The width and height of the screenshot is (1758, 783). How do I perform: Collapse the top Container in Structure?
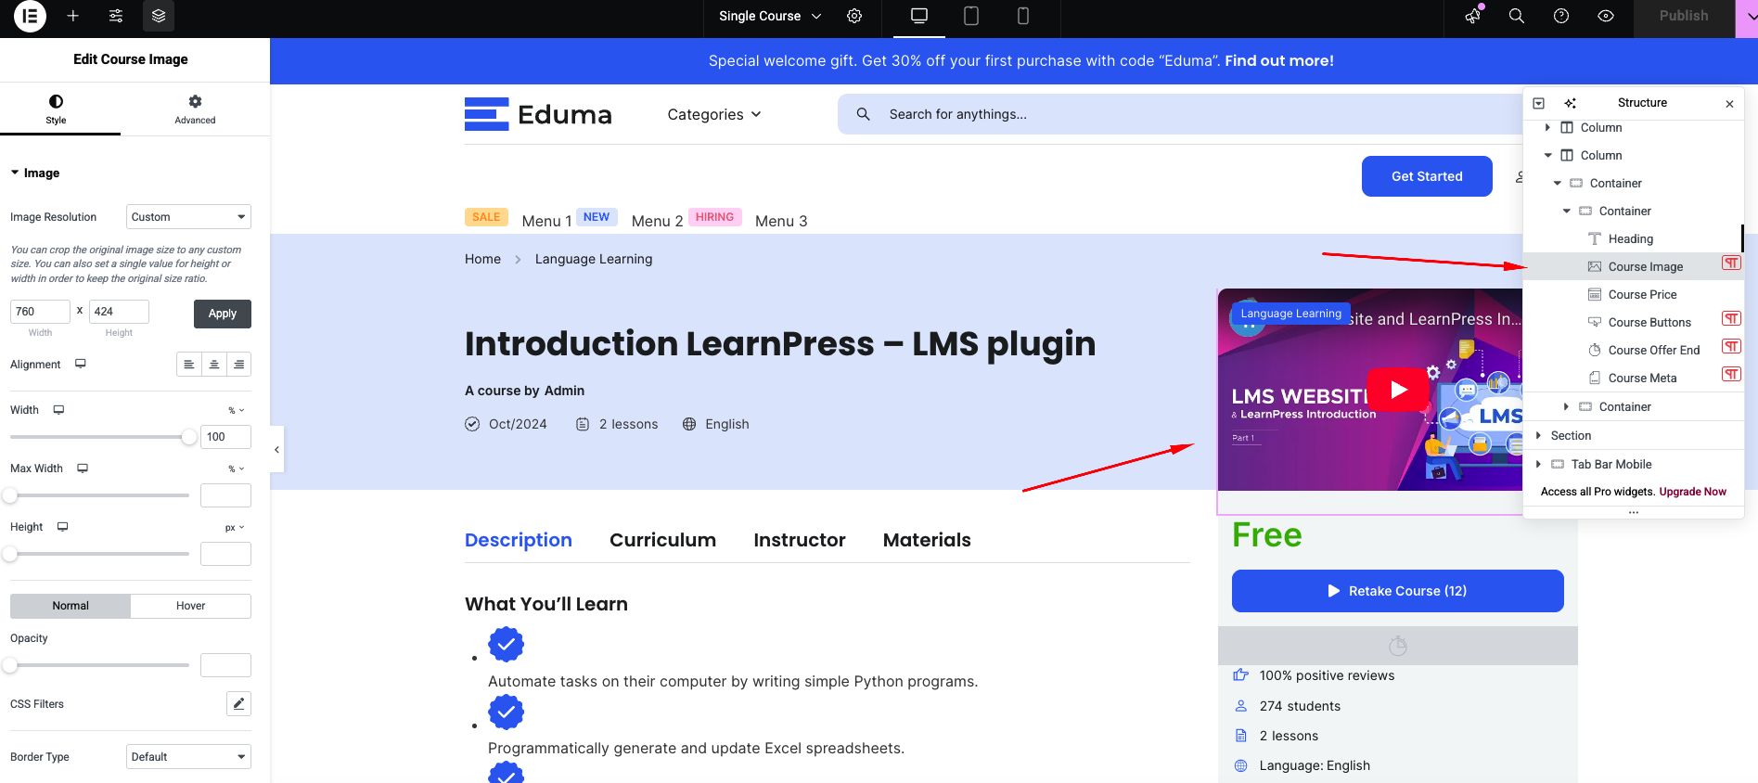1557,183
